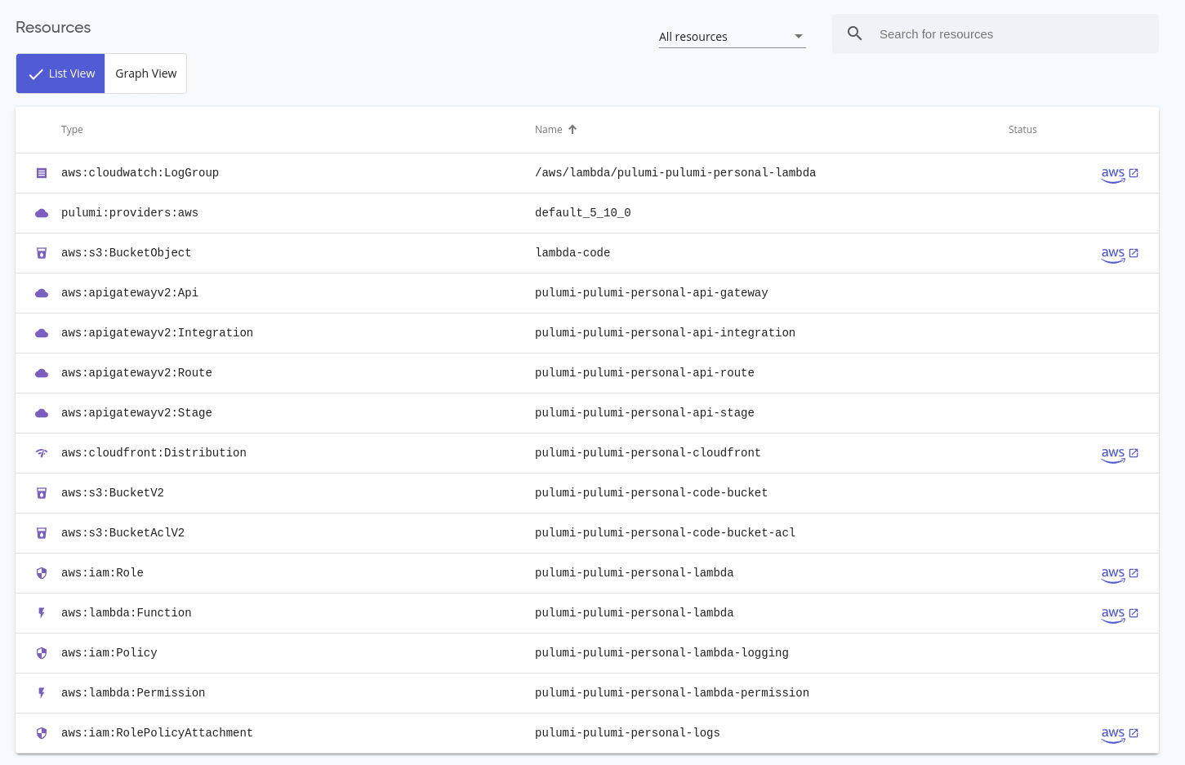Open AWS console link for lambda:Function row
The height and width of the screenshot is (765, 1185).
1120,614
